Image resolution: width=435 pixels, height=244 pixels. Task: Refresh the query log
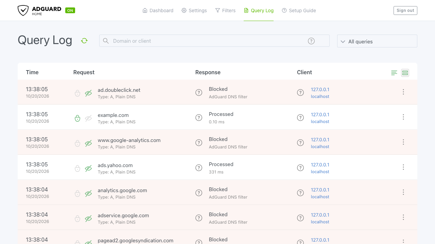click(x=84, y=41)
